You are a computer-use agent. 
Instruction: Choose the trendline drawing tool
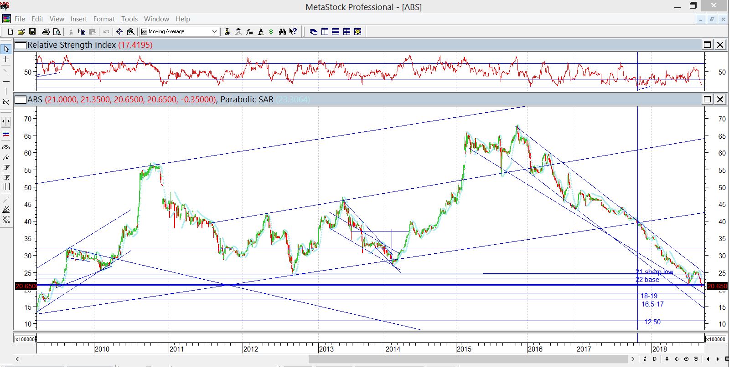pos(6,71)
